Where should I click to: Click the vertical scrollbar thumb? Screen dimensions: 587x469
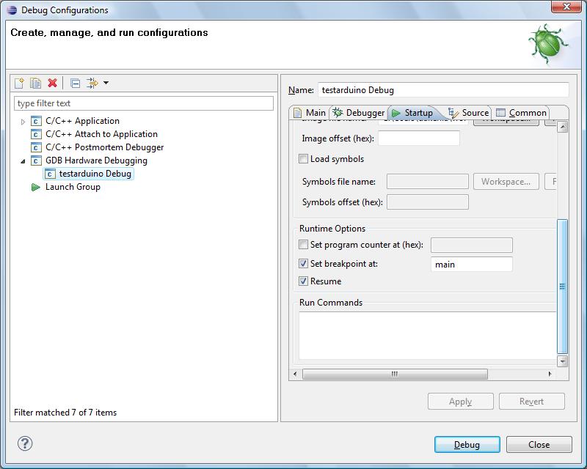(563, 286)
